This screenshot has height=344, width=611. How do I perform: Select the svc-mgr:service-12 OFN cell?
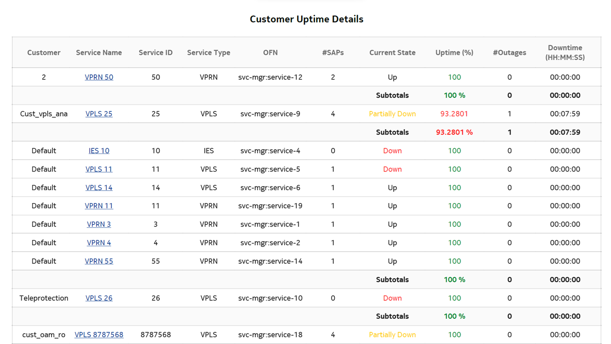(270, 77)
